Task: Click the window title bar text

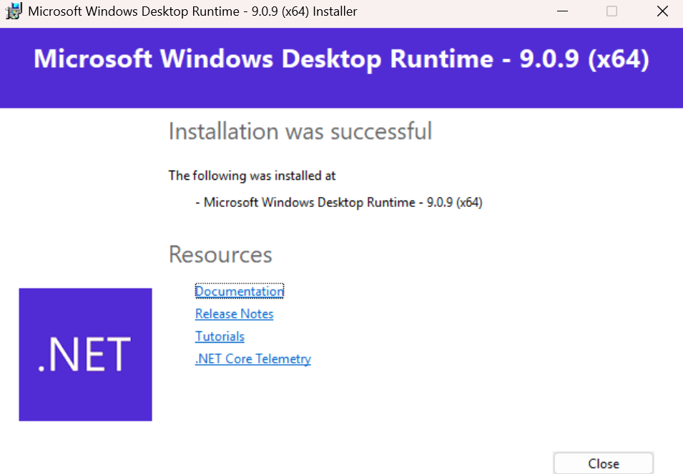Action: pyautogui.click(x=192, y=11)
